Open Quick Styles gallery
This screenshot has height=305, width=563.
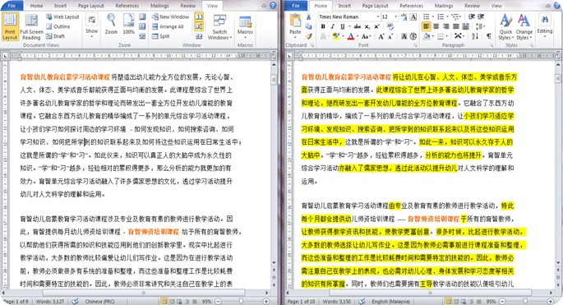506,27
